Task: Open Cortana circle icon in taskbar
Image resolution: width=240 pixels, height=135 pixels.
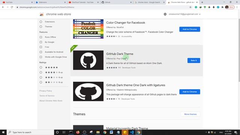Action: click(x=57, y=132)
